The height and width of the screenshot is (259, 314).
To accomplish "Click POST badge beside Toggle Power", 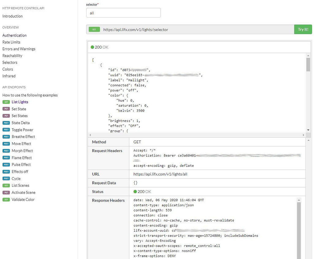I will (x=6, y=130).
